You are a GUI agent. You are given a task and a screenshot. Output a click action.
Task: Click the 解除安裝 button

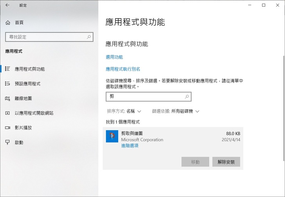tap(226, 162)
